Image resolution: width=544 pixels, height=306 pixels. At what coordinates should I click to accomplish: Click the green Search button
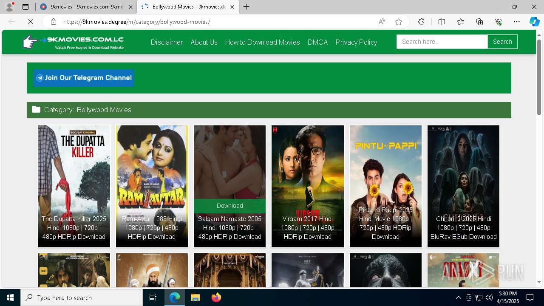click(x=502, y=42)
